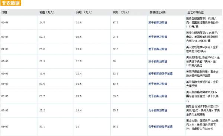Click the 前值（万人） column header
This screenshot has width=223, height=136.
pyautogui.click(x=47, y=12)
